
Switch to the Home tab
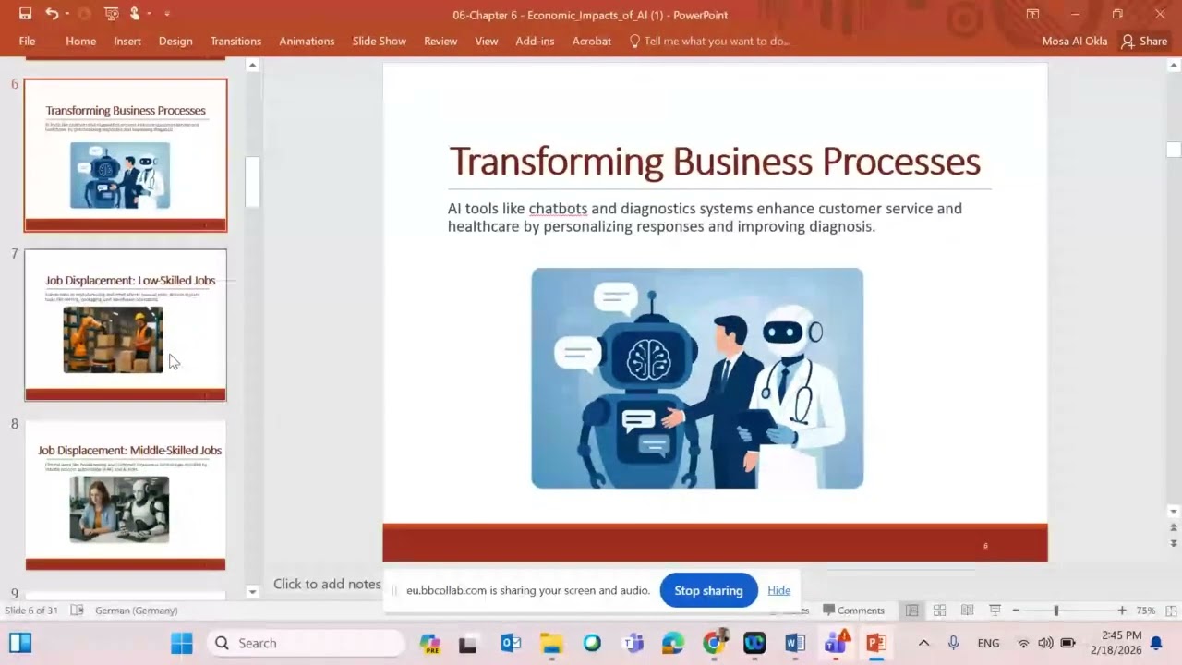click(x=80, y=42)
